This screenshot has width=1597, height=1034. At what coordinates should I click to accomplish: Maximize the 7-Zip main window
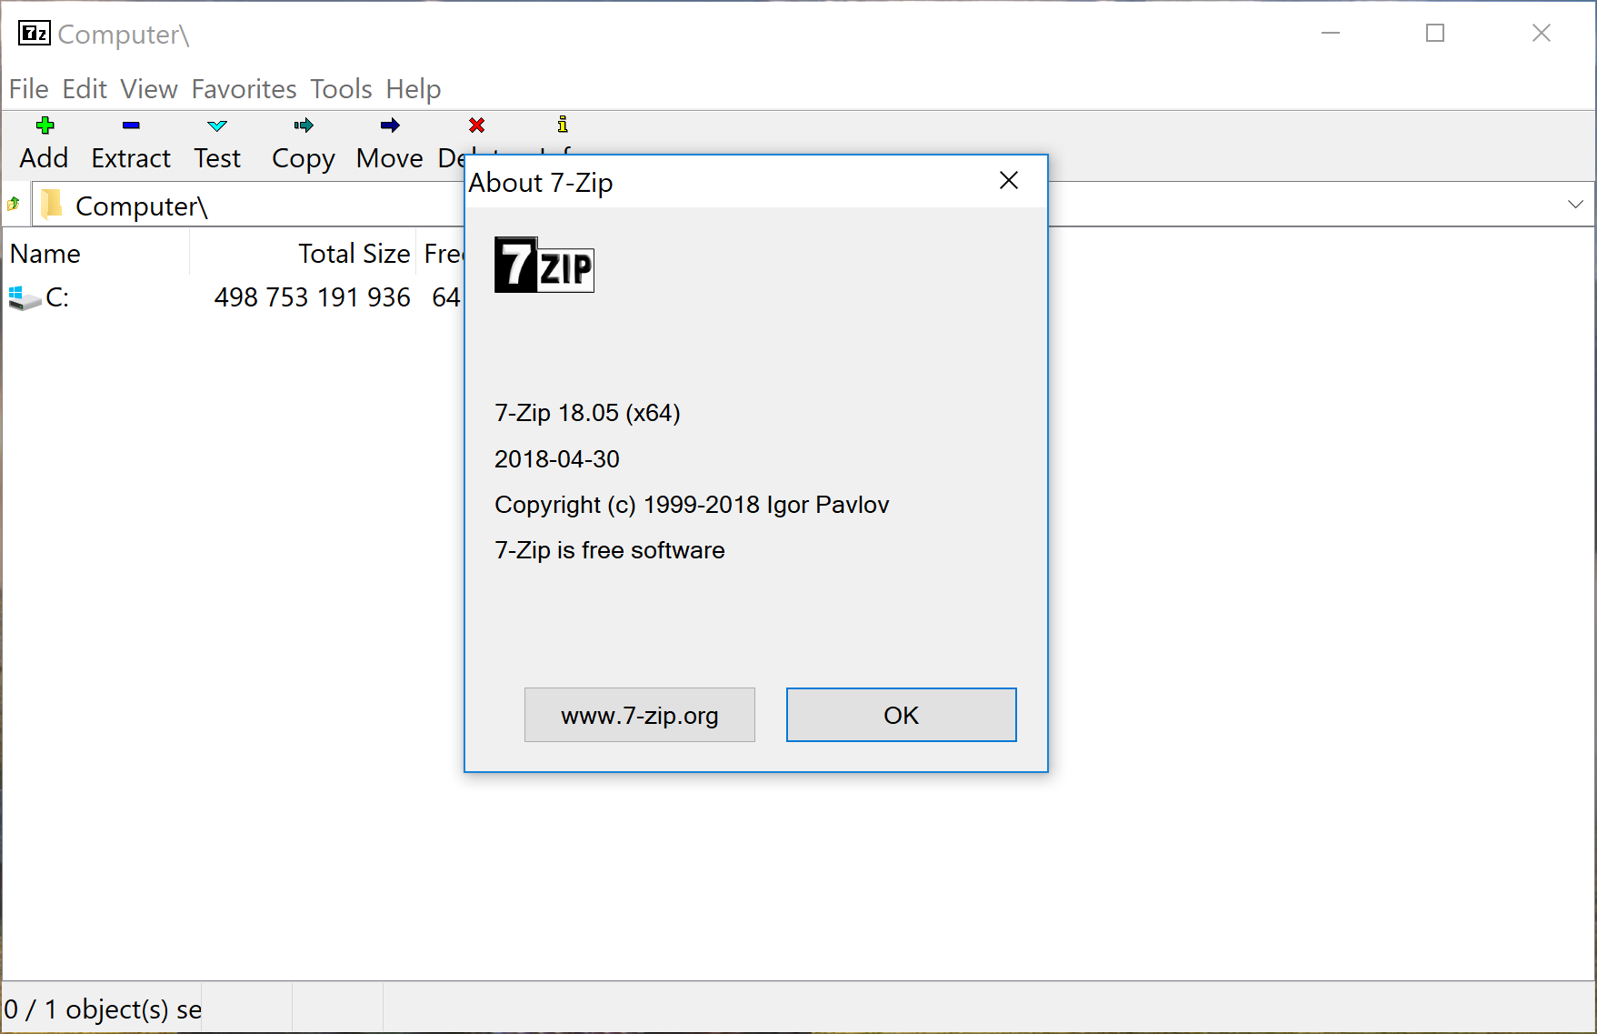click(x=1435, y=34)
